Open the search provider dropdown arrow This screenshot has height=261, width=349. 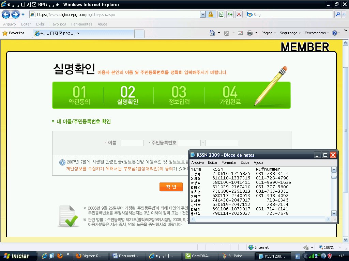(344, 15)
